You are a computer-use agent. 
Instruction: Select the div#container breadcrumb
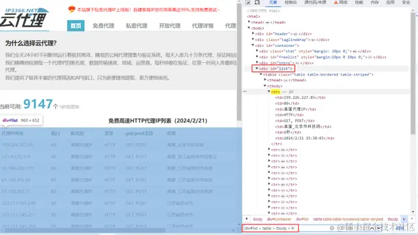279,219
